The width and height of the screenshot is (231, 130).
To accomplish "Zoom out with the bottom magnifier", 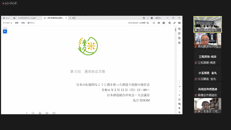I will tap(179, 112).
